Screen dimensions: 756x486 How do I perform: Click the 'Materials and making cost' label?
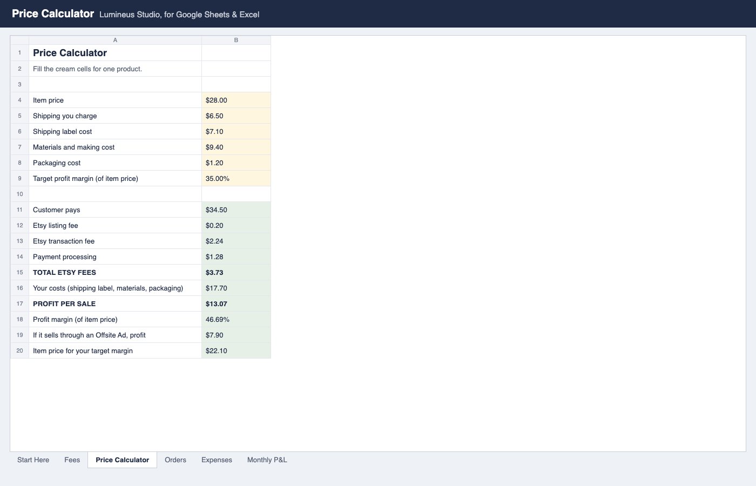click(115, 147)
